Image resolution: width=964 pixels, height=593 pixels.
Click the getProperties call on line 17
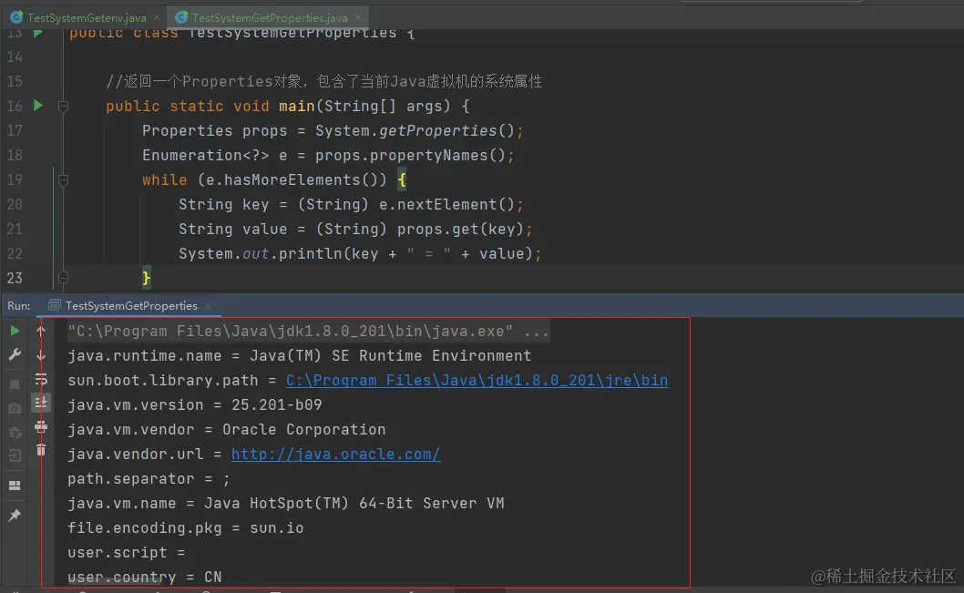(437, 131)
